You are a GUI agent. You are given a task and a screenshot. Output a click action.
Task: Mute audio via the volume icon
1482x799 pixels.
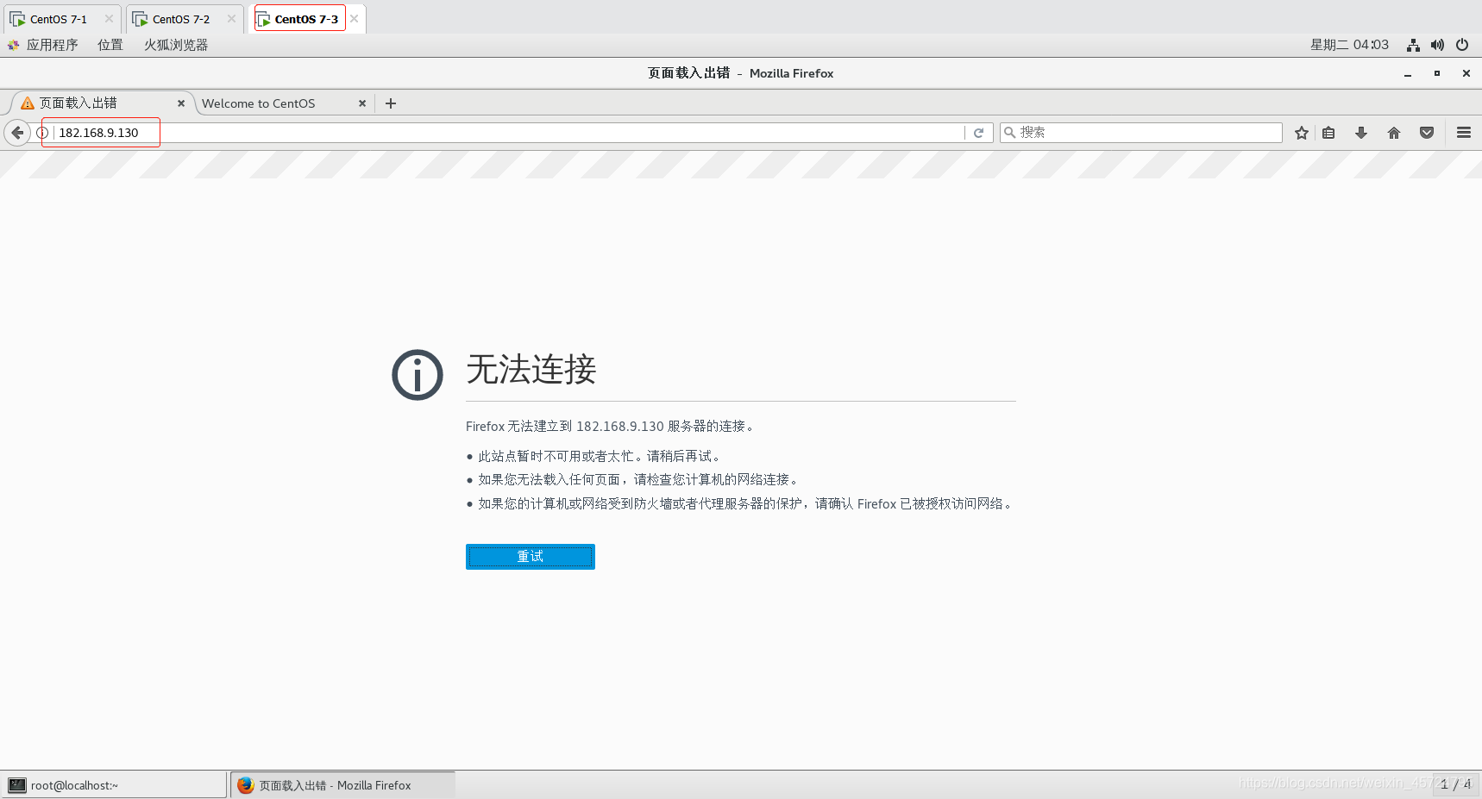1437,45
